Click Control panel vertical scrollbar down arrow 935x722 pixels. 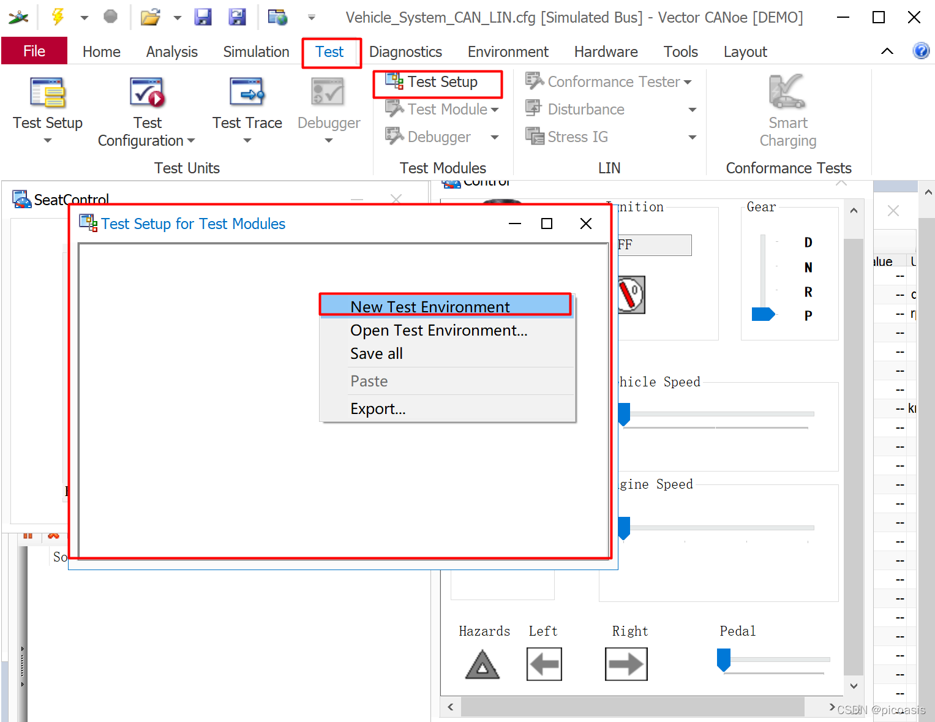tap(854, 686)
